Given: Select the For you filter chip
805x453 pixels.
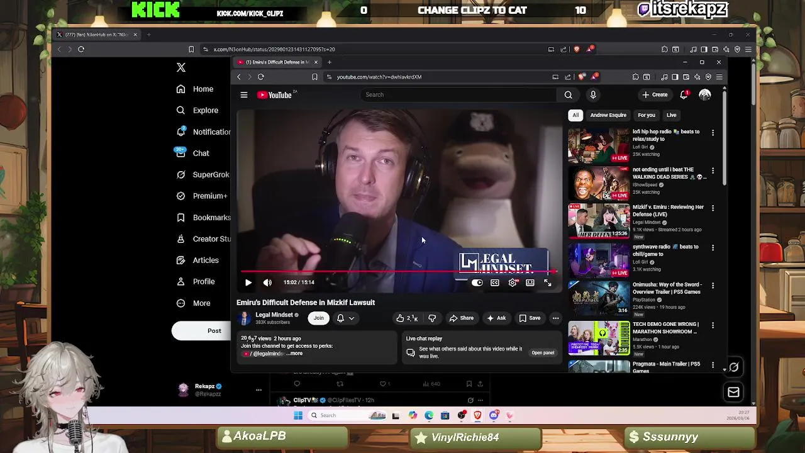Looking at the screenshot, I should 647,115.
